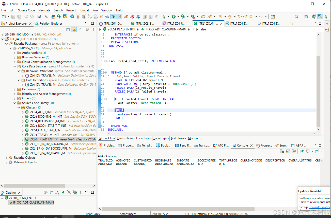The width and height of the screenshot is (331, 218).
Task: Click the yellow Back navigation arrow
Action: [251, 16]
